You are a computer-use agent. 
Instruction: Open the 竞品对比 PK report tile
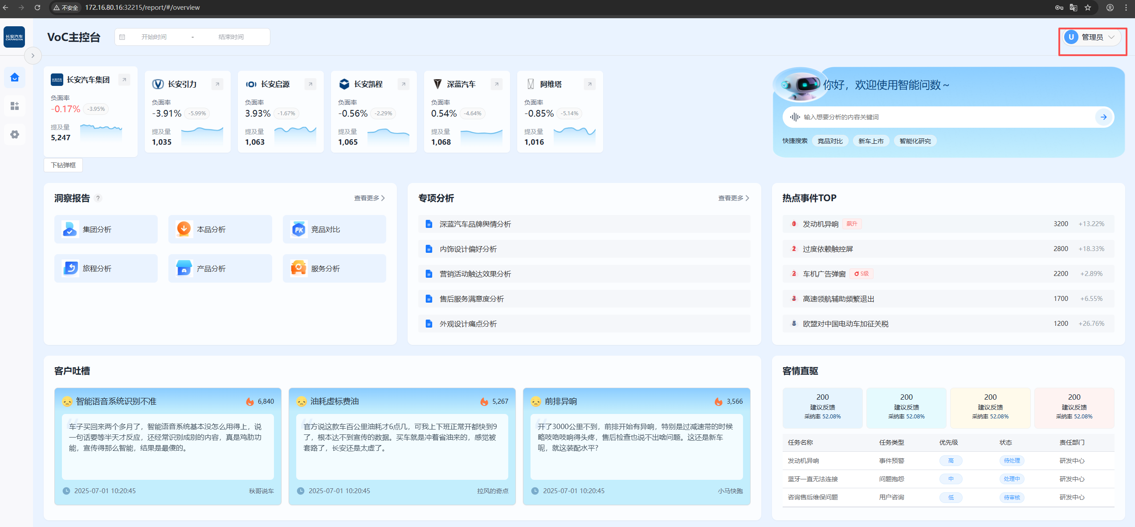[335, 229]
